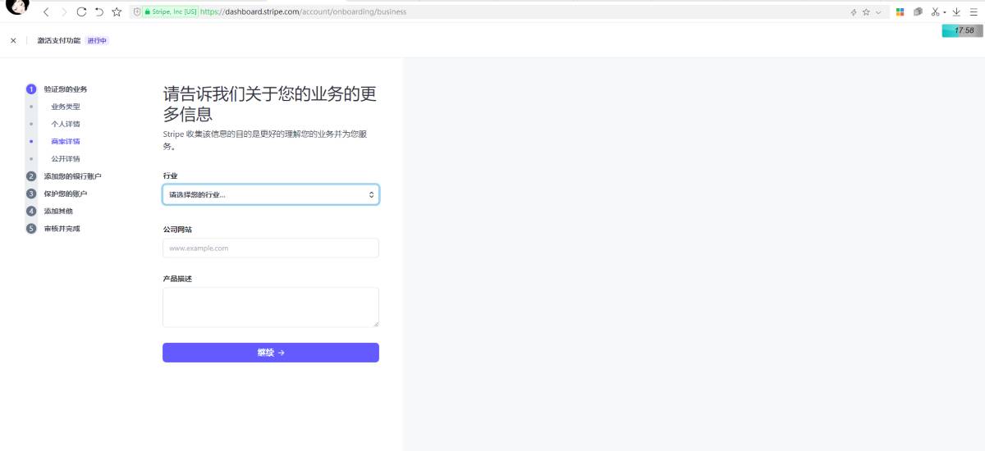Expand the 请选择您的行业 industry dropdown

click(271, 194)
